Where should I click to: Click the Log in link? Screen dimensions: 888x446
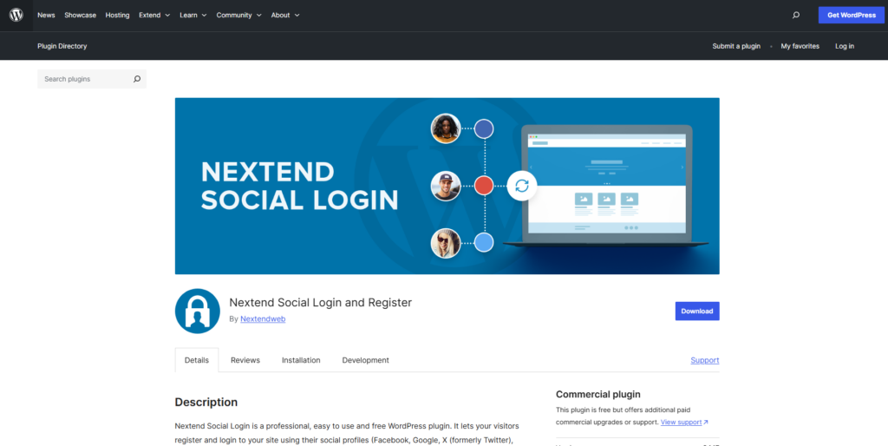tap(845, 46)
